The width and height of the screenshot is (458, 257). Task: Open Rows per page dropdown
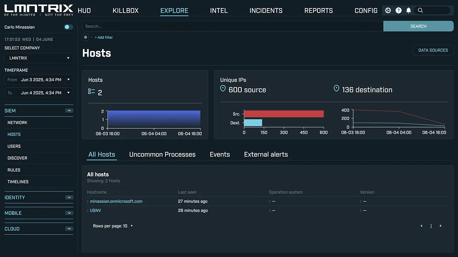tap(113, 226)
